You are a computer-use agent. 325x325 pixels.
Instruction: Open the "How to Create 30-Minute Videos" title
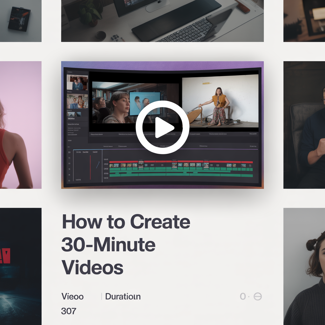tap(126, 244)
